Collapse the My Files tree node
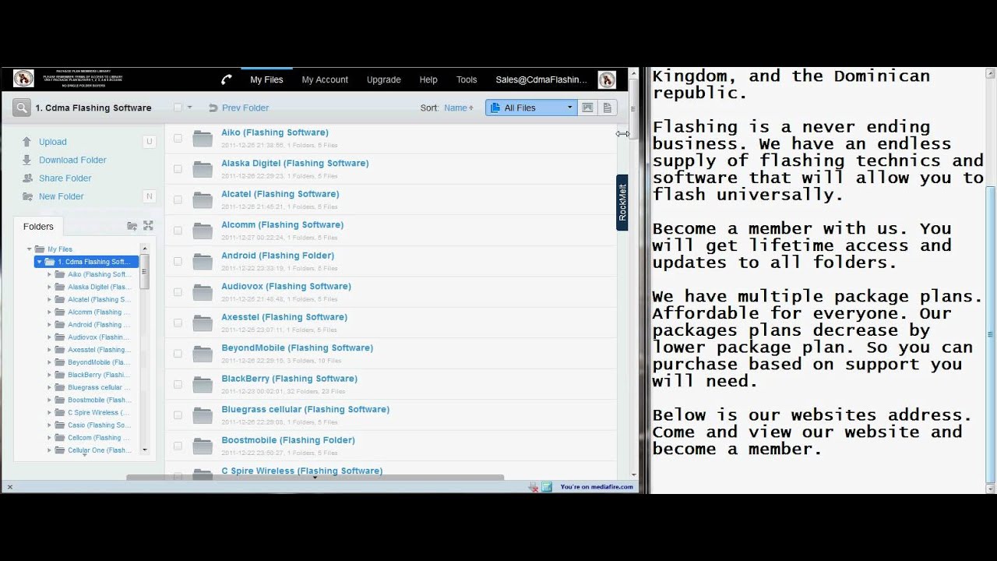The width and height of the screenshot is (997, 561). (30, 249)
